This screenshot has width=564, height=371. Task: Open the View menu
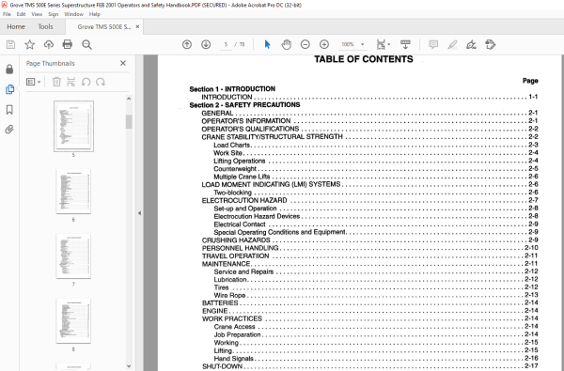click(x=37, y=14)
